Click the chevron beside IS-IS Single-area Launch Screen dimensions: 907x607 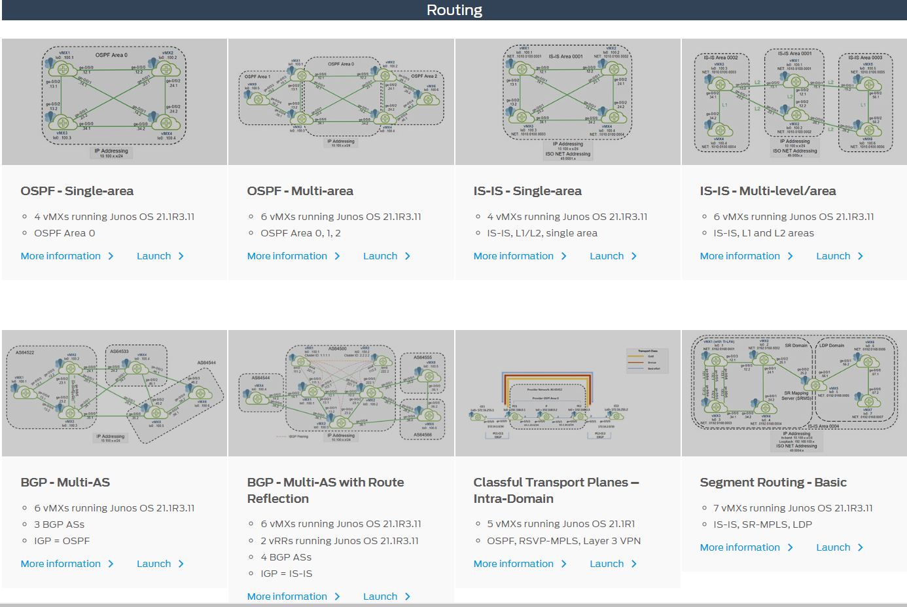click(x=633, y=256)
